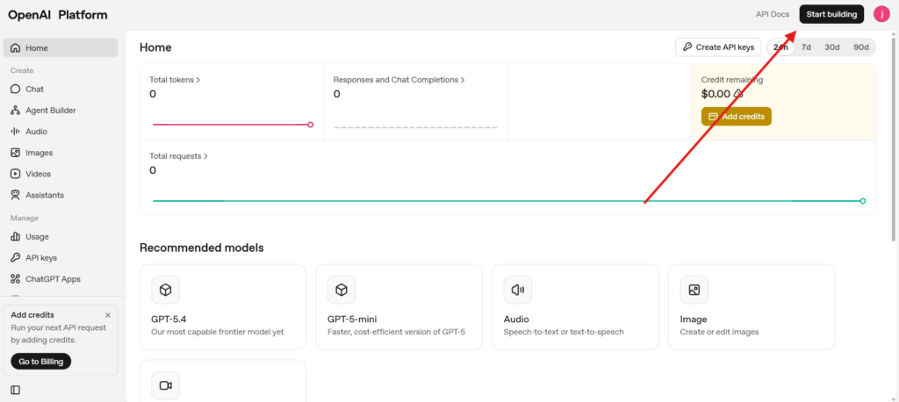The height and width of the screenshot is (402, 899).
Task: Expand the Total requests chevron
Action: tap(205, 156)
